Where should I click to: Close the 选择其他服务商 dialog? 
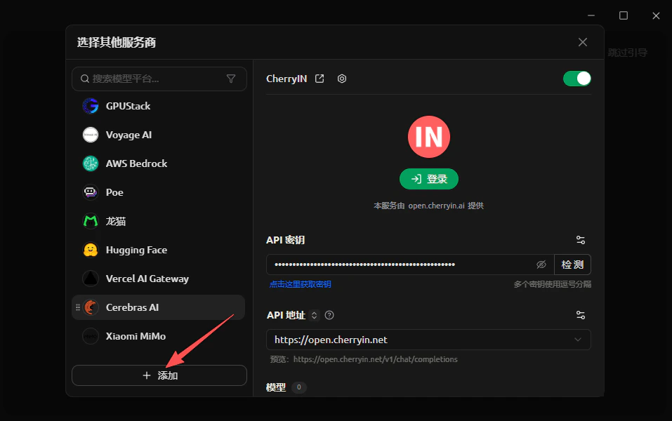pos(582,42)
